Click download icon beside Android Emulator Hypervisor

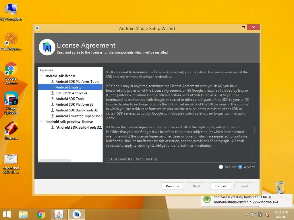tap(53, 116)
